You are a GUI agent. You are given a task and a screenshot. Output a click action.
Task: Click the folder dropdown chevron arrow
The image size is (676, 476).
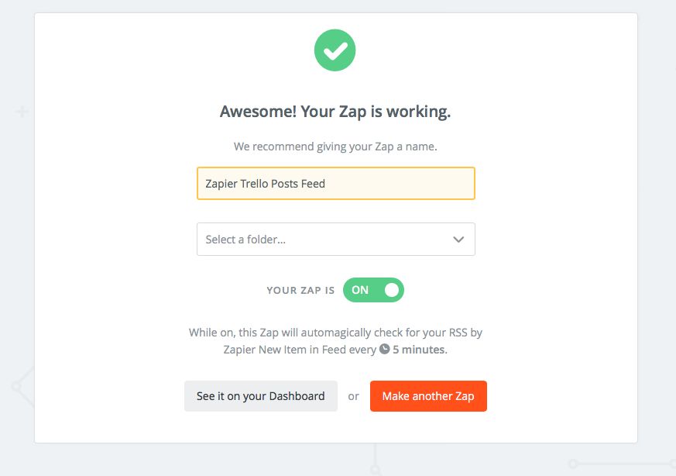click(458, 240)
